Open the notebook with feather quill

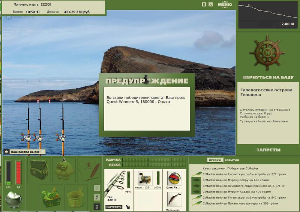coord(89,170)
